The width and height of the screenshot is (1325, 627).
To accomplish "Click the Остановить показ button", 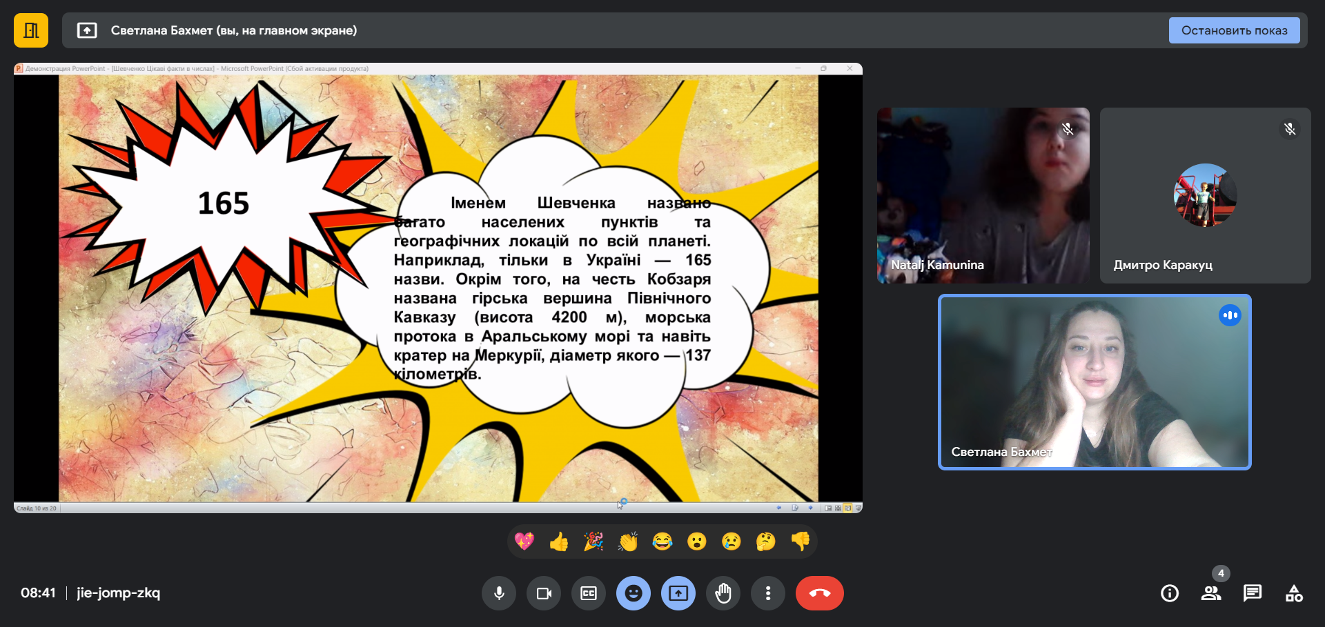I will 1234,30.
